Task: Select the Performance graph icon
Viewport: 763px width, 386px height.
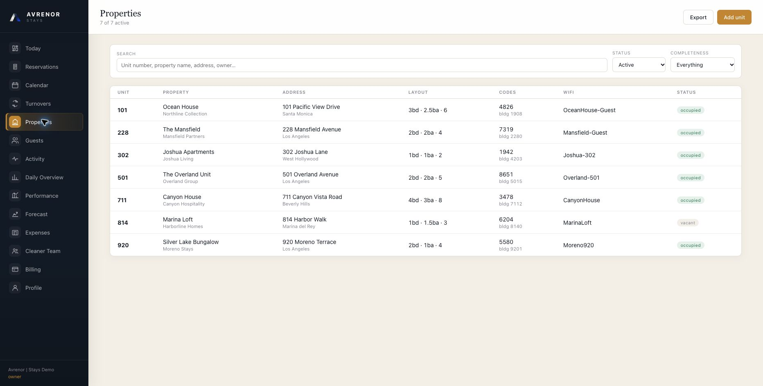Action: (x=15, y=196)
